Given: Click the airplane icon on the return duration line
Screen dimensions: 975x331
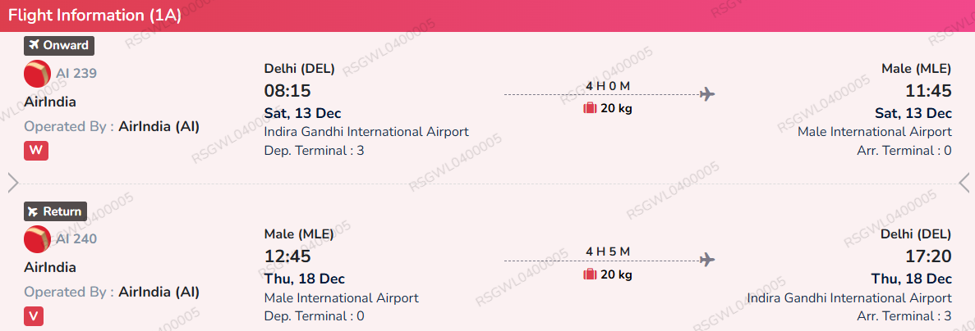Looking at the screenshot, I should pos(707,260).
